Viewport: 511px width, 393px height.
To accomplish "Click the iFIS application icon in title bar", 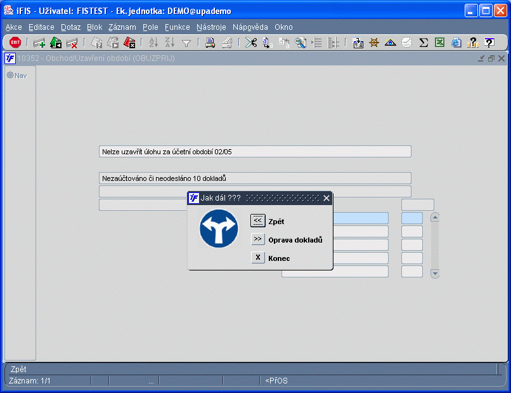I will click(9, 10).
